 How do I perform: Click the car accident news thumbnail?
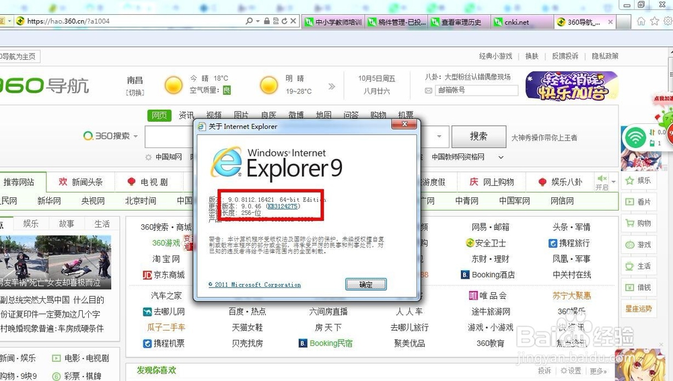click(x=55, y=262)
